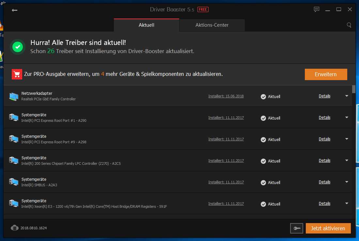Switch to the Aktuell tab
359x241 pixels.
[147, 25]
